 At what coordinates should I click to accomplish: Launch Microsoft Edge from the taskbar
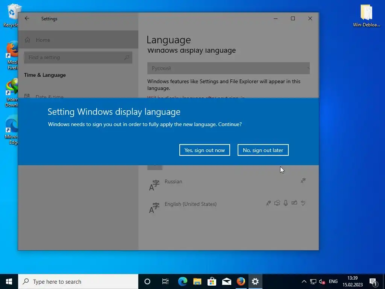tap(183, 281)
